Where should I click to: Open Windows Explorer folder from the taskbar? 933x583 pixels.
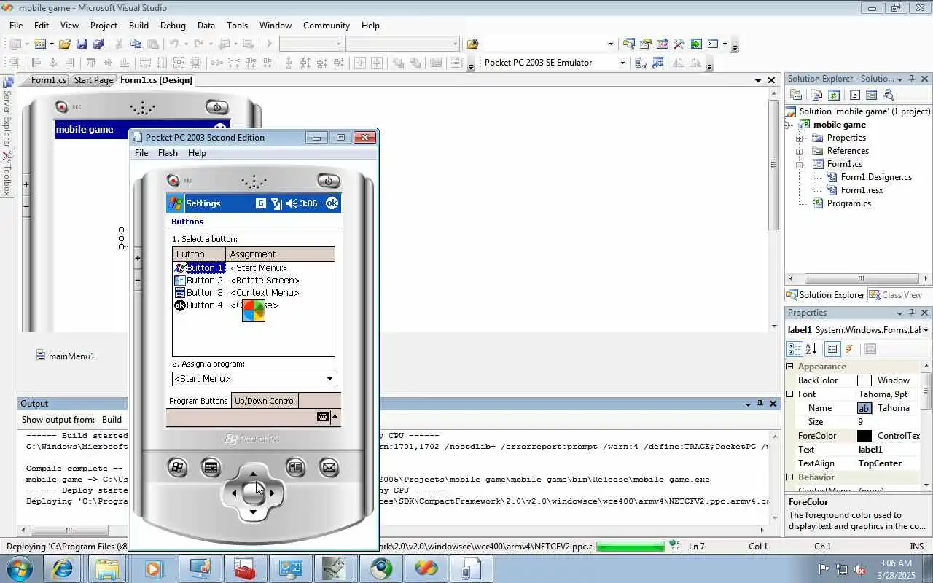tap(107, 568)
